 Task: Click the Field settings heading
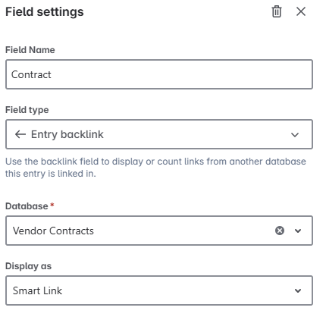(x=45, y=12)
